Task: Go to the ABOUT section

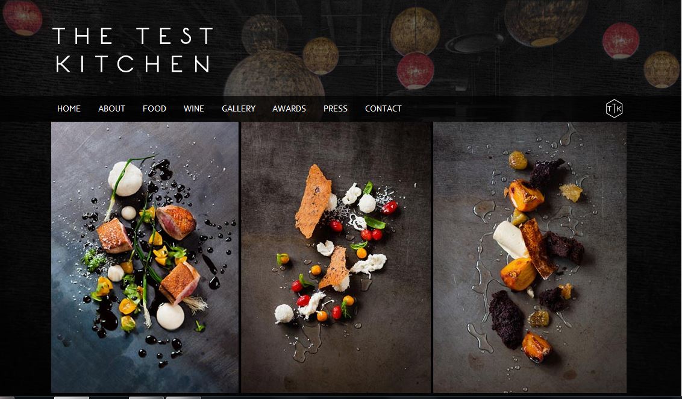Action: pos(111,108)
